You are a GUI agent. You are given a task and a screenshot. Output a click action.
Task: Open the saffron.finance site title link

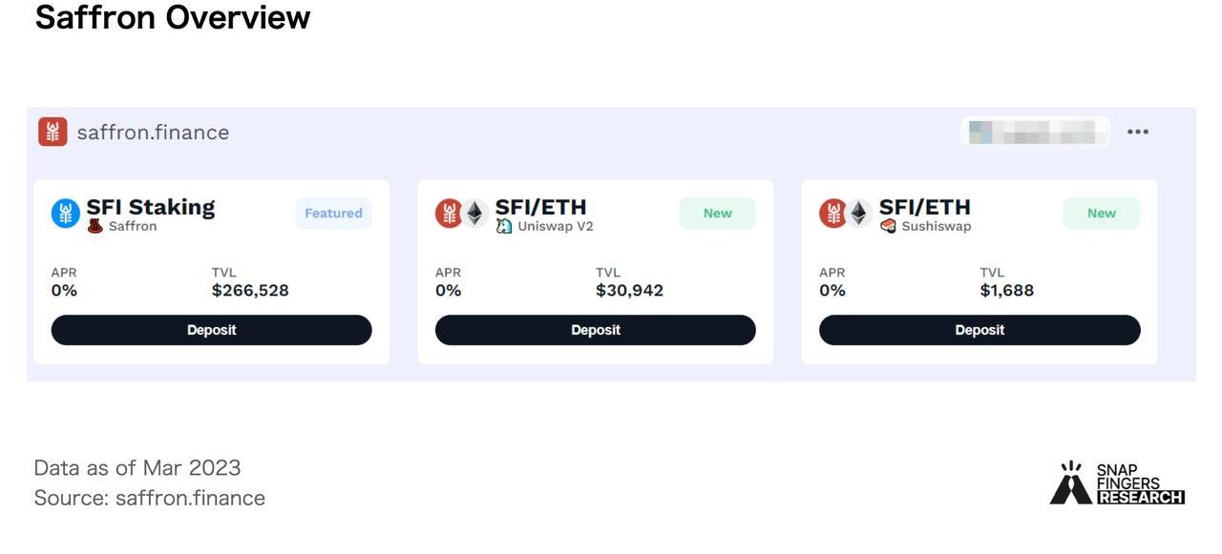point(153,133)
